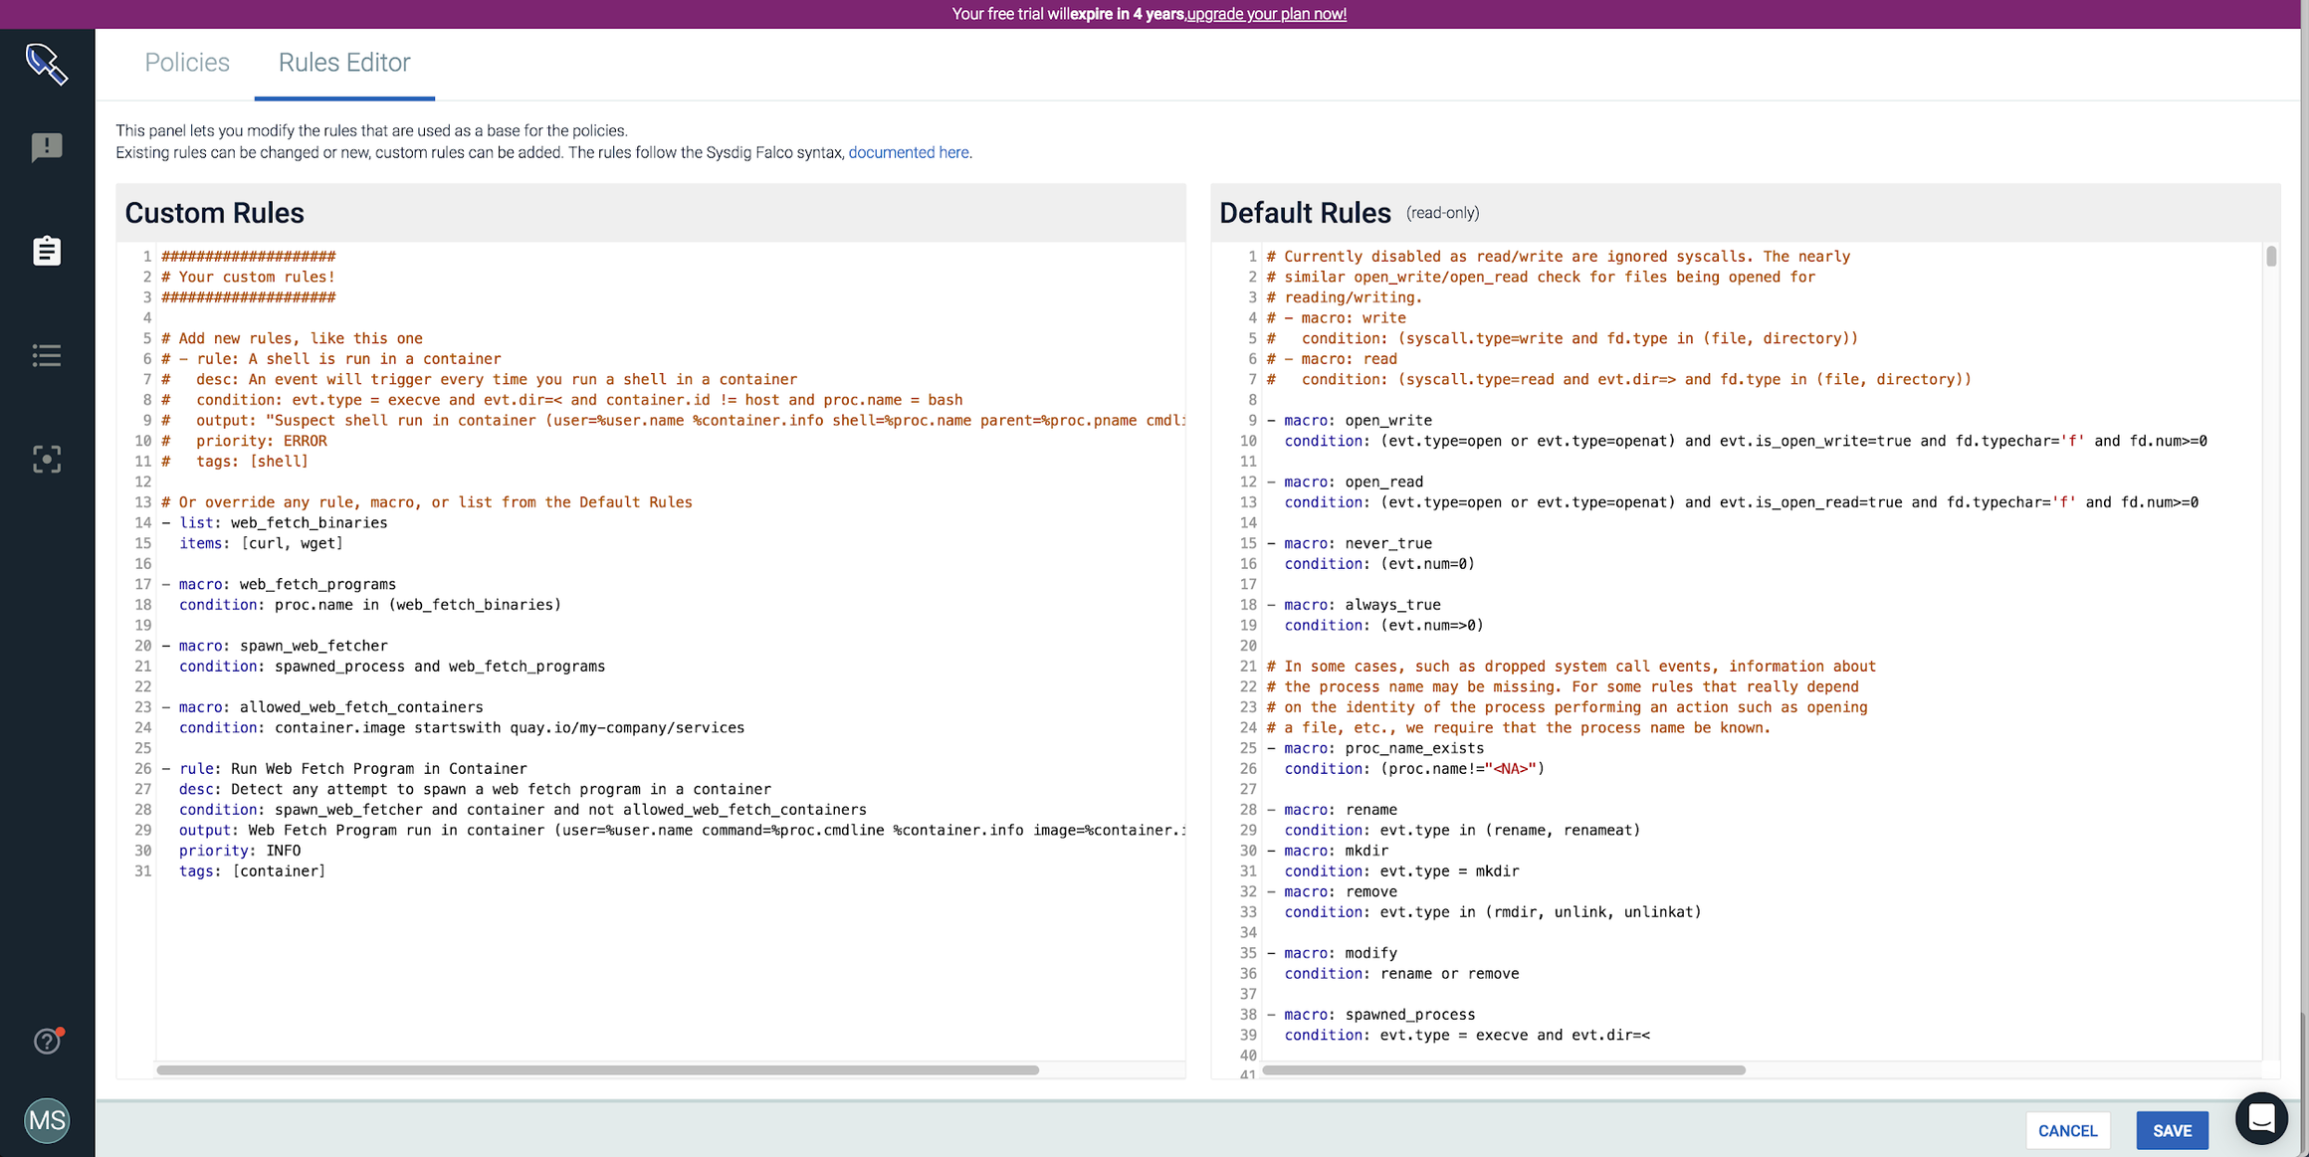Click '# - macro: read' comment line
The image size is (2309, 1157).
pos(1332,359)
